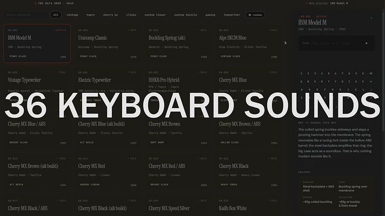The width and height of the screenshot is (385, 216).
Task: Tap the T key on the virtual keyboard
Action: click(329, 82)
